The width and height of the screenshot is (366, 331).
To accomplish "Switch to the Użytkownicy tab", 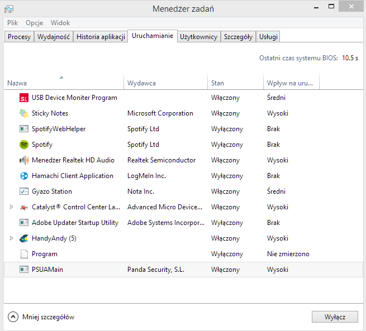I will 198,37.
